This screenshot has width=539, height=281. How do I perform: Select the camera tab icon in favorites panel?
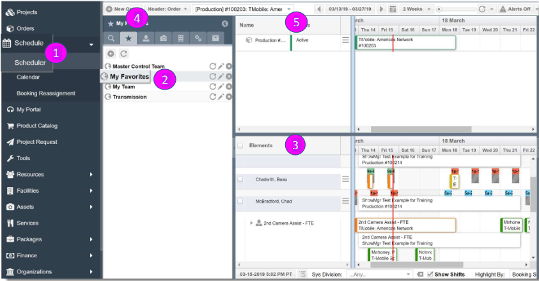(x=163, y=38)
